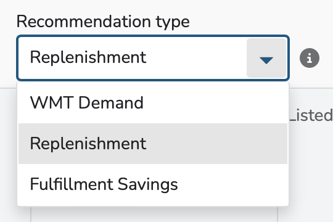Click the info icon beside the dropdown
The image size is (333, 222).
tap(310, 58)
